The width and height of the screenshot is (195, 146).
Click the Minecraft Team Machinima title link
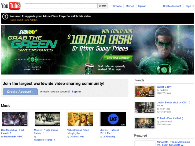174,143
